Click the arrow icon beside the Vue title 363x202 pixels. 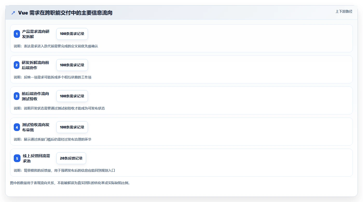(13, 13)
